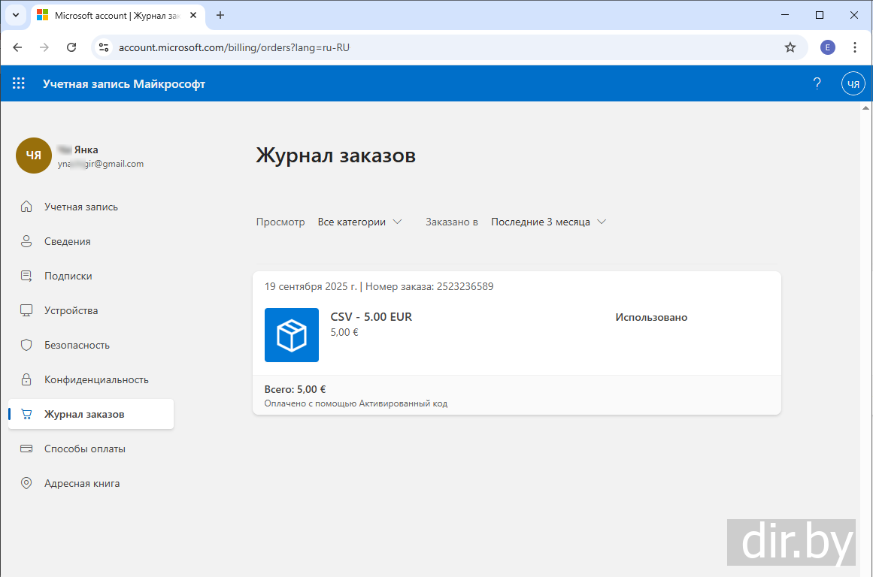Open the ЧЯ account avatar menu
Image resolution: width=873 pixels, height=577 pixels.
click(853, 84)
